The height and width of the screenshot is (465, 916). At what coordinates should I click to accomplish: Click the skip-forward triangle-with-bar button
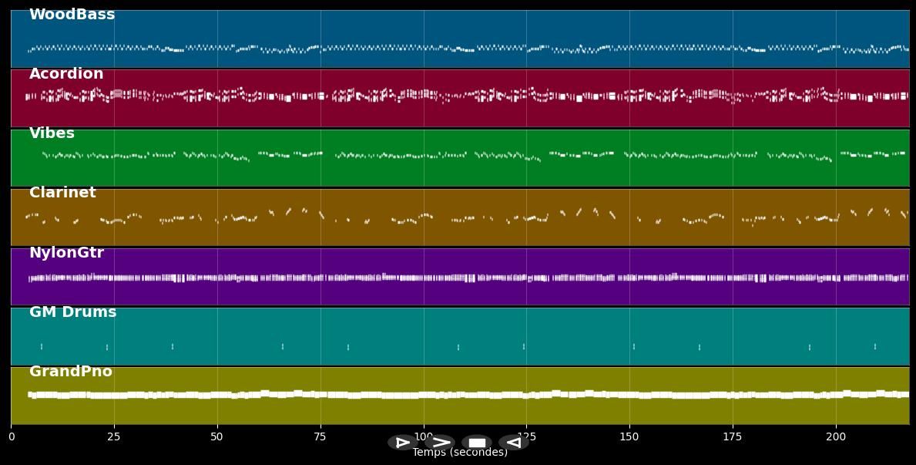(402, 443)
